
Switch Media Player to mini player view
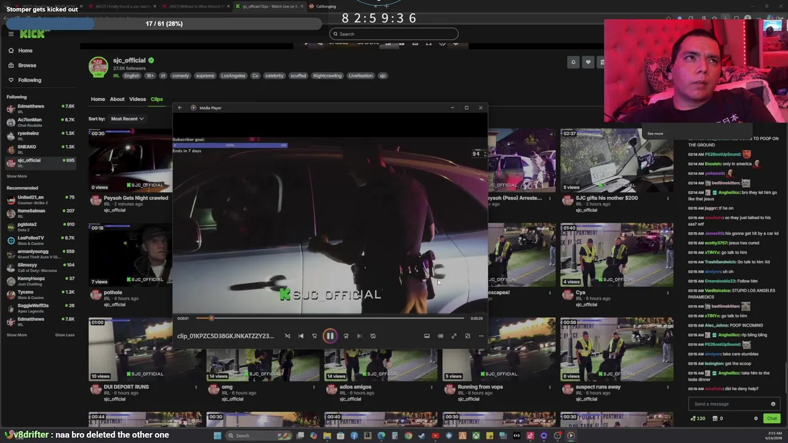point(467,336)
